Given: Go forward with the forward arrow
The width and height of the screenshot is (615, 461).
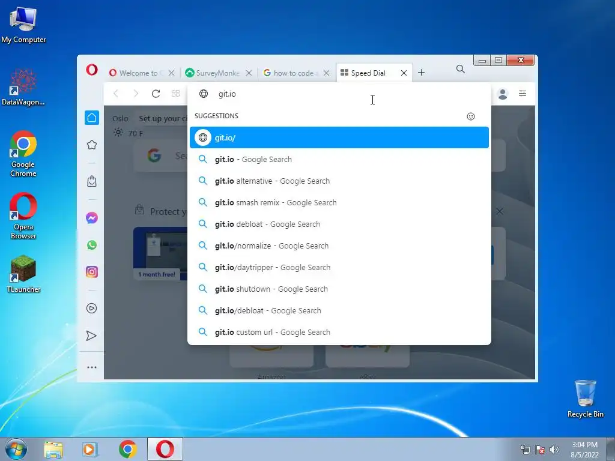Looking at the screenshot, I should (x=136, y=94).
